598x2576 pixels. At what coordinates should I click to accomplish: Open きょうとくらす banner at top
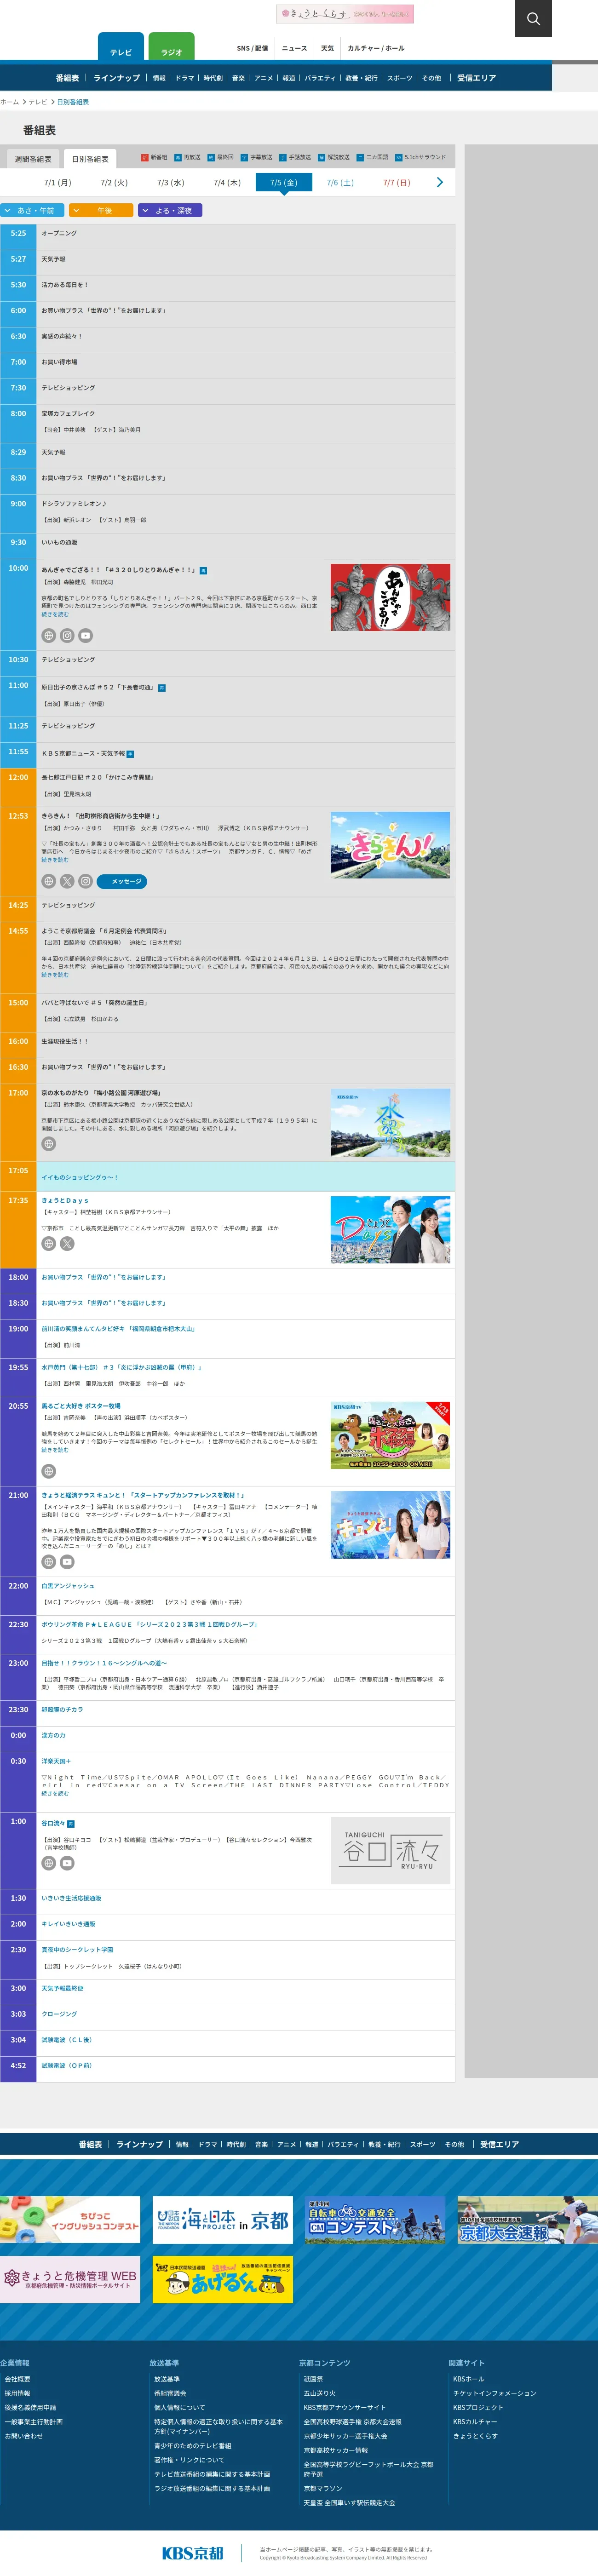345,14
